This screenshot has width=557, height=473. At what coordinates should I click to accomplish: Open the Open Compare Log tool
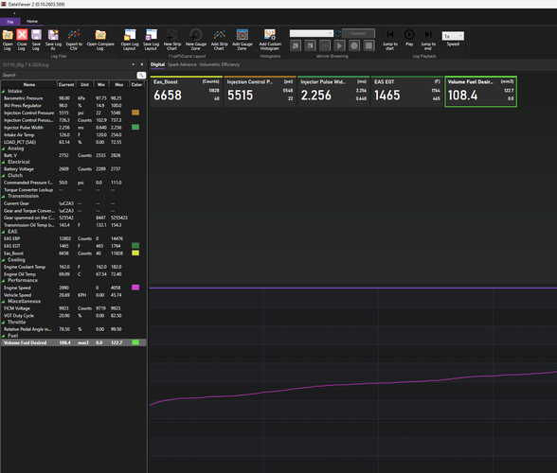[100, 40]
